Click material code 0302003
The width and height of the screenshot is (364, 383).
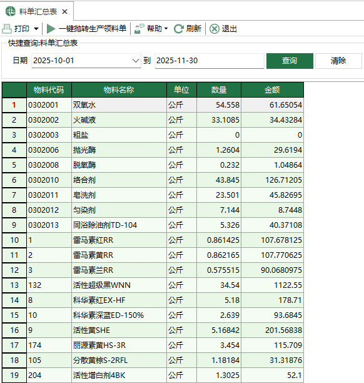point(49,135)
